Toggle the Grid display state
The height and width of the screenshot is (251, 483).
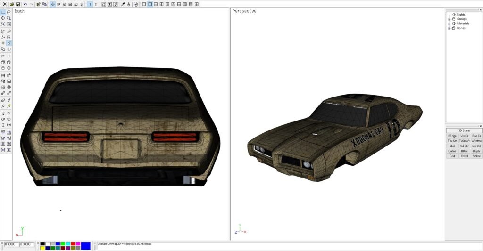[452, 156]
